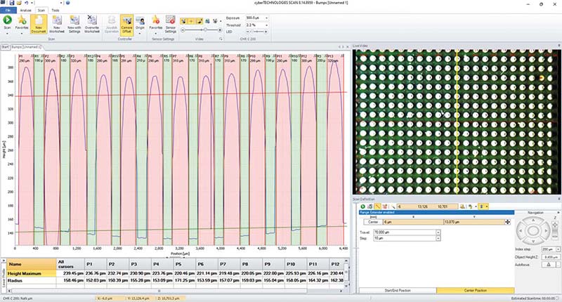Viewport: 562px width, 302px height.
Task: Start a scan with the green Scan button
Action: [7, 22]
